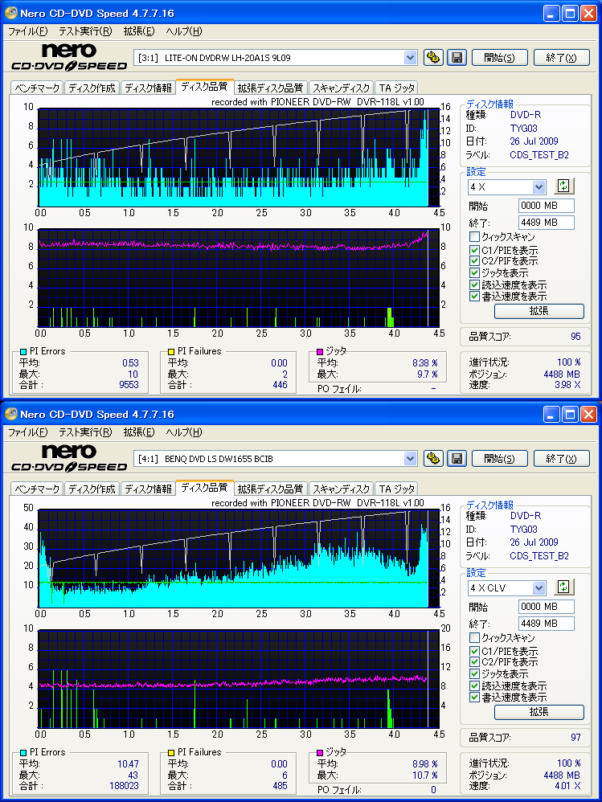Open LITE-ON DVDRW drive selector dropdown
602x802 pixels.
pos(410,58)
